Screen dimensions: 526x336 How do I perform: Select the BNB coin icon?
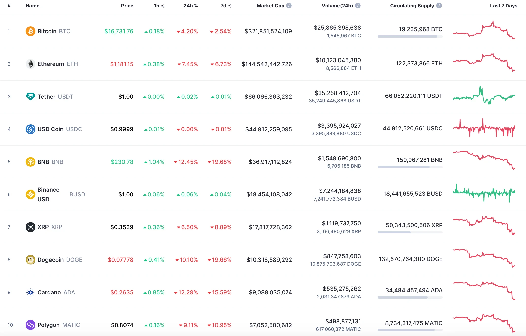(x=30, y=162)
